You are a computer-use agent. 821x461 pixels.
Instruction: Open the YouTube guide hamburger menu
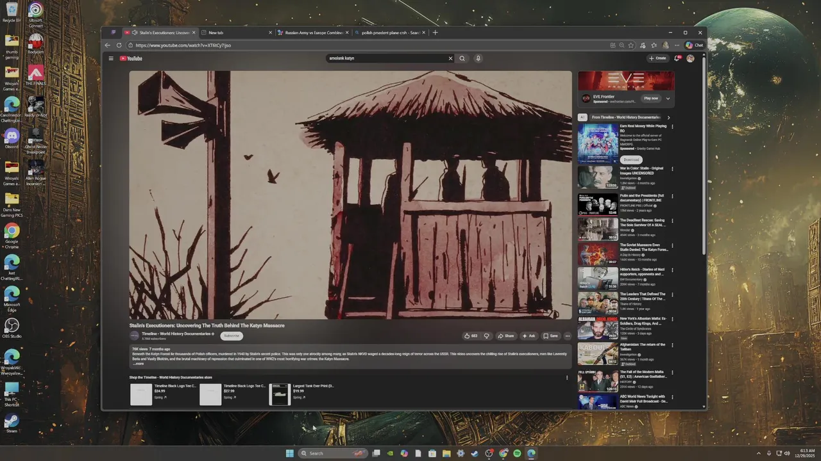coord(110,58)
